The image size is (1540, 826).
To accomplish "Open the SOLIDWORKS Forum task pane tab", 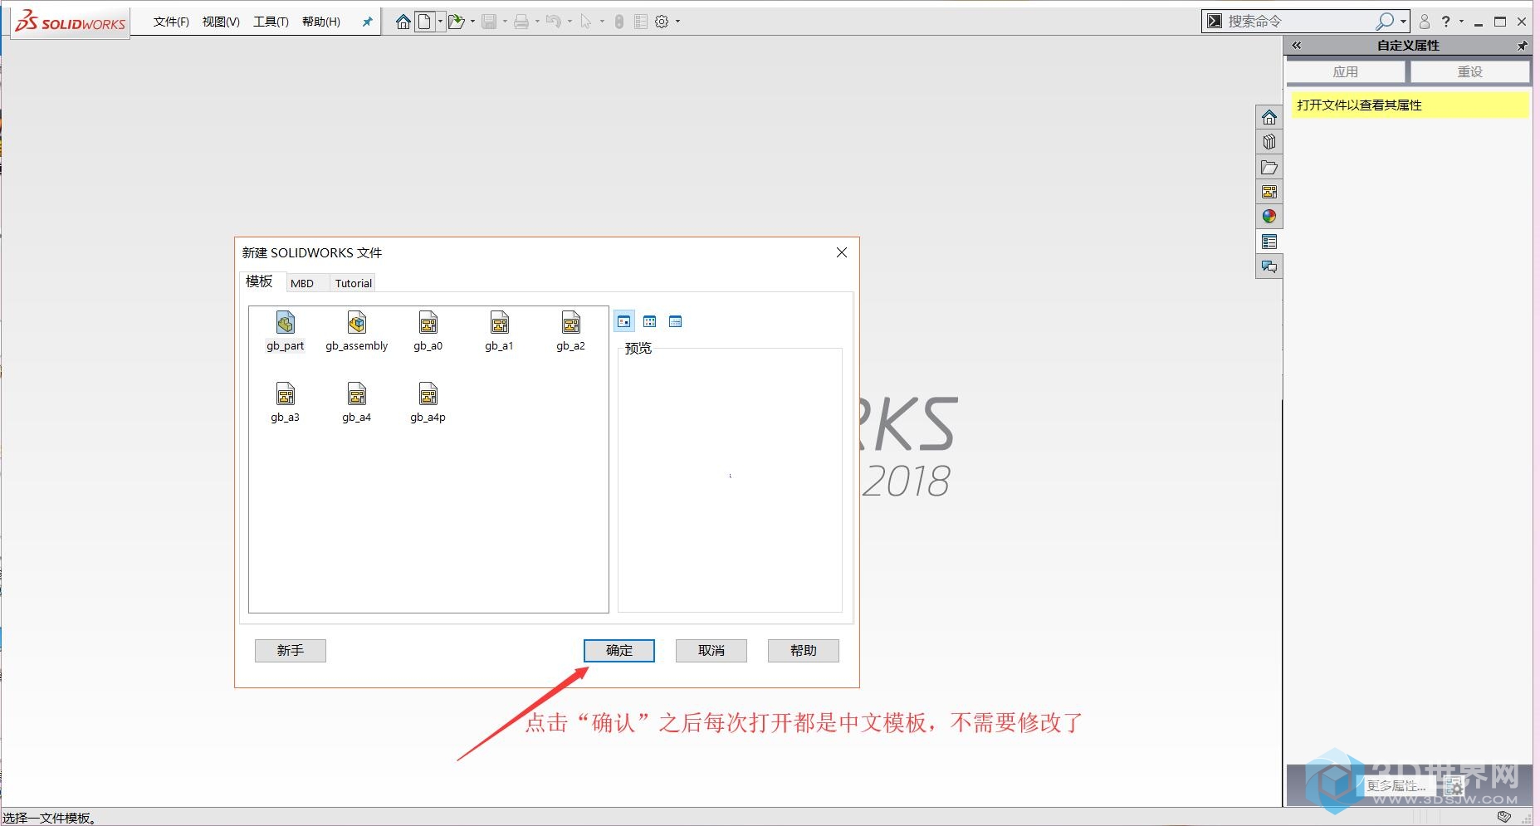I will click(x=1269, y=266).
